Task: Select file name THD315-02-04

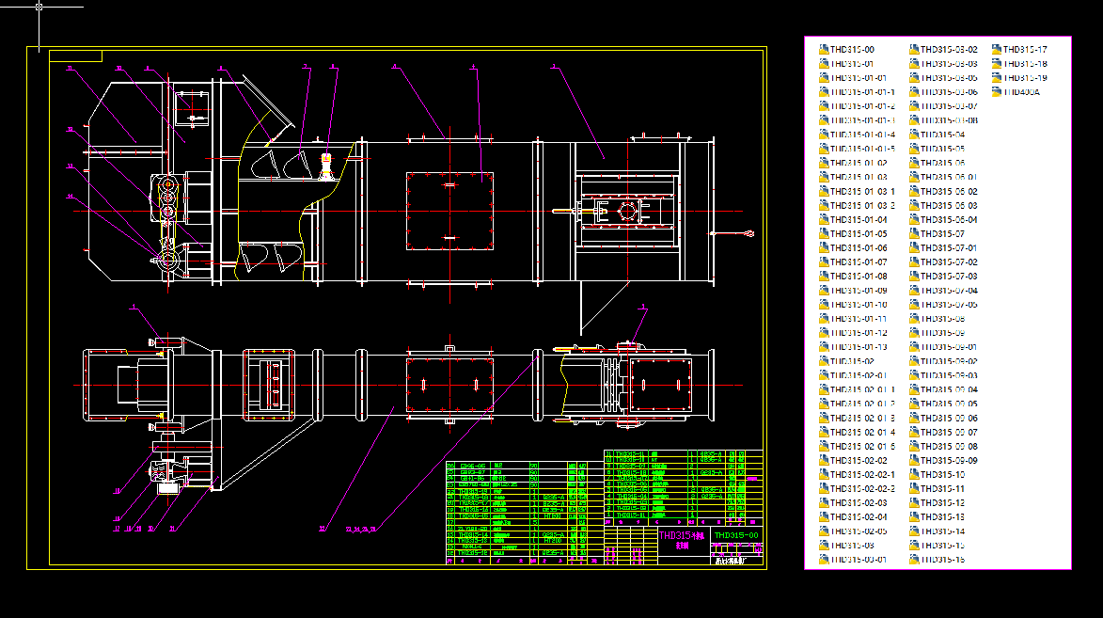Action: tap(859, 516)
